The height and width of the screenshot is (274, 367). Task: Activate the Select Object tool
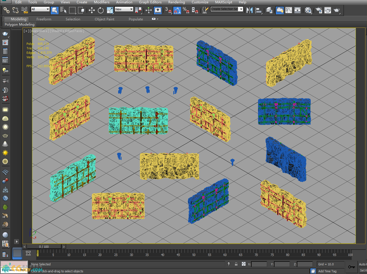coord(54,10)
